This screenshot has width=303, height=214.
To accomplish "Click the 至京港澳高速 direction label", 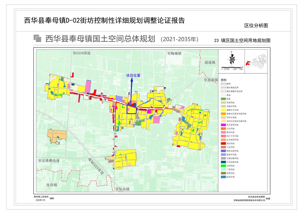I will (x=49, y=160).
